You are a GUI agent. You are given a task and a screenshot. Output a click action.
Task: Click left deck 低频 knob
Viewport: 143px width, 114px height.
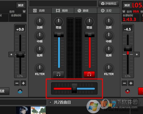[x=40, y=50]
